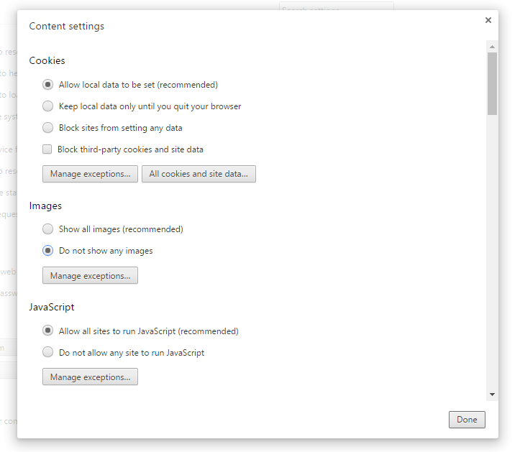Click the scrollbar up arrow
Image resolution: width=520 pixels, height=452 pixels.
[x=492, y=47]
